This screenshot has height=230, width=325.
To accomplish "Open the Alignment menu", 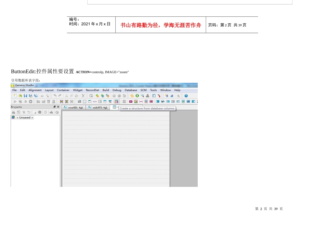I will [35, 90].
